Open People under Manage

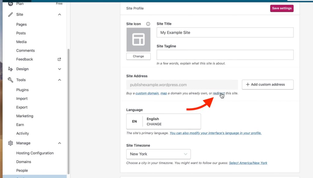22,170
